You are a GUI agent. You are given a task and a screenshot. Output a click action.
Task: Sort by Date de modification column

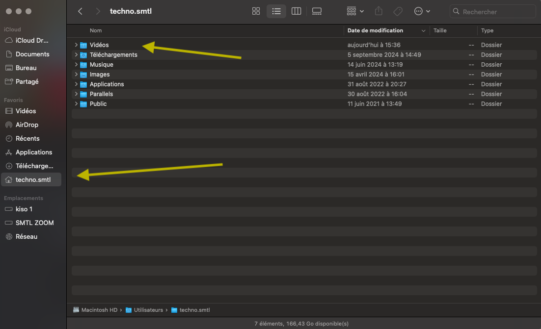coord(375,30)
